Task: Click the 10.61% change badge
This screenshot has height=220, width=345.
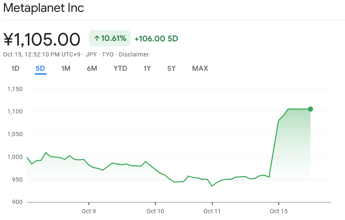Action: click(110, 38)
